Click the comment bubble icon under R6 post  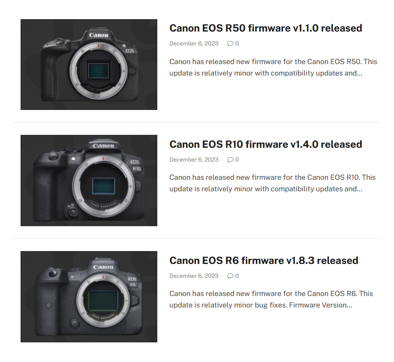pos(230,276)
